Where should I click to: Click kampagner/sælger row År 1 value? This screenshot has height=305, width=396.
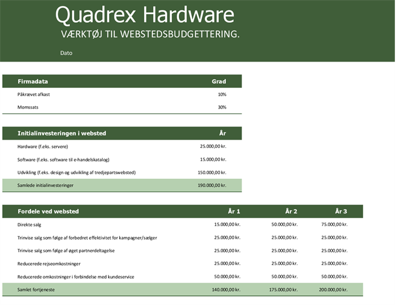tap(227, 238)
